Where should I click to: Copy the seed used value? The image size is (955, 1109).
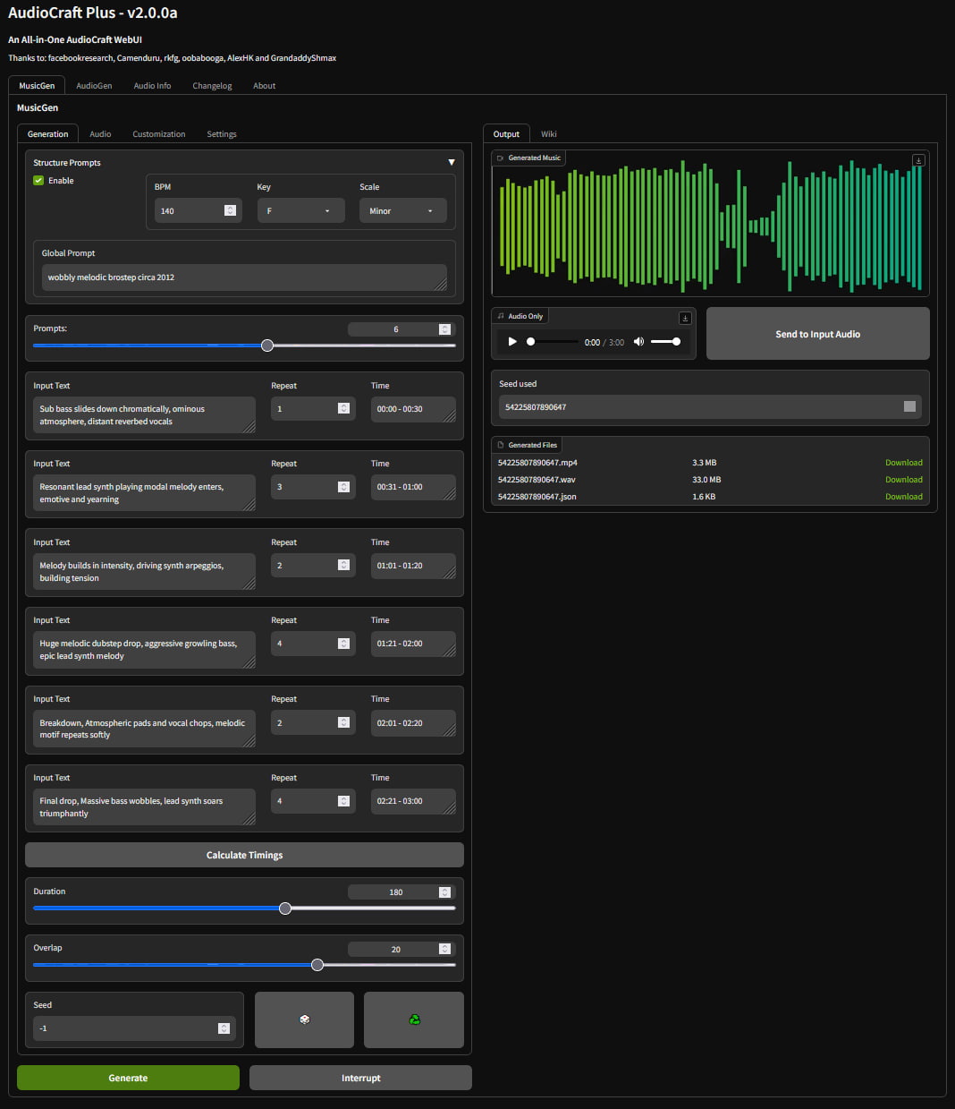point(909,406)
